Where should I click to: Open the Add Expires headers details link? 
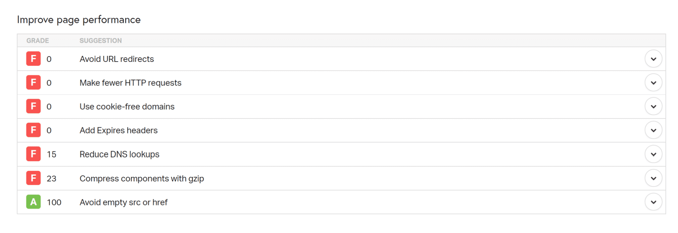click(118, 130)
